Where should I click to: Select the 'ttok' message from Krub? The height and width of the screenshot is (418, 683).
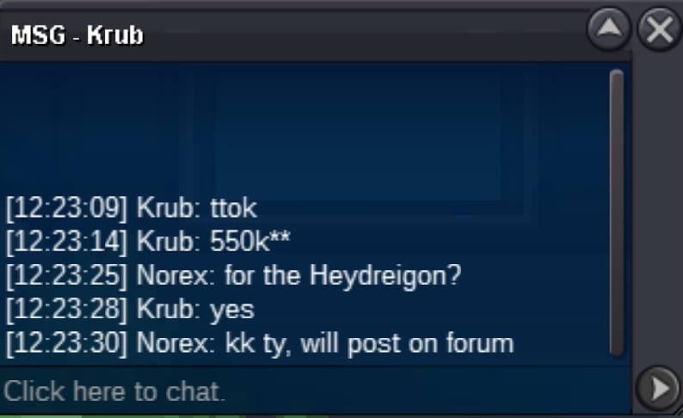pyautogui.click(x=233, y=207)
